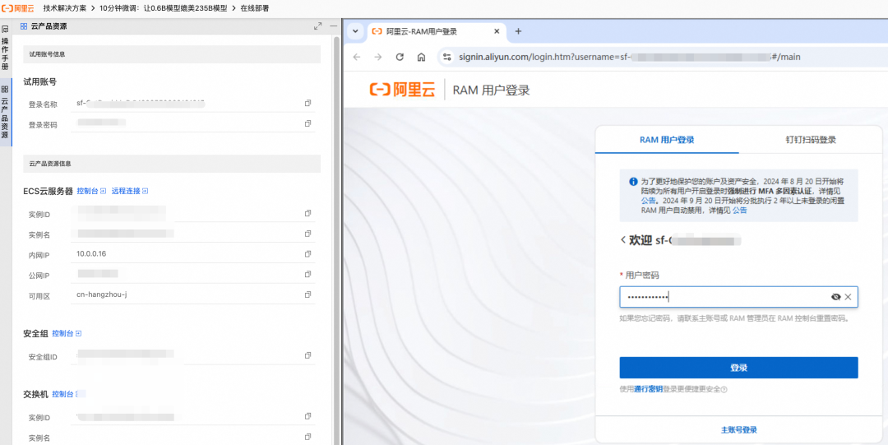
Task: Go to browser home page
Action: point(421,57)
